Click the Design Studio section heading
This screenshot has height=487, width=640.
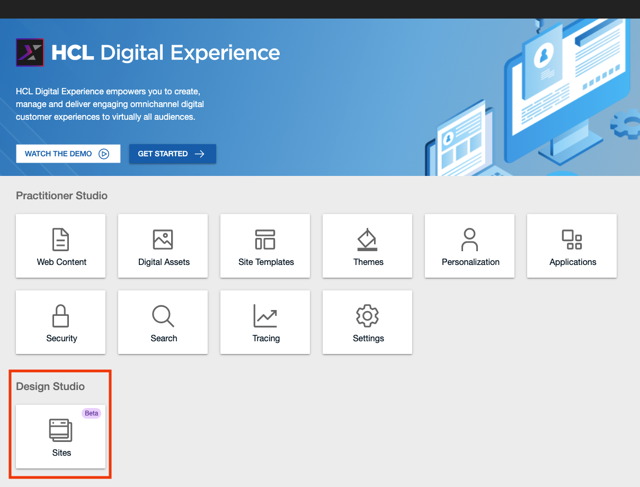click(50, 386)
